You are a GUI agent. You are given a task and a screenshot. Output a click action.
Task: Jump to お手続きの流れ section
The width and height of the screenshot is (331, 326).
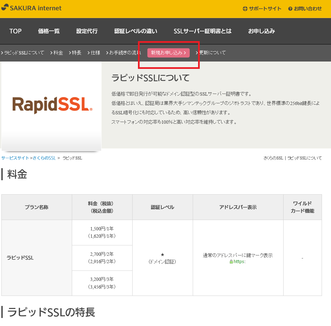point(124,52)
